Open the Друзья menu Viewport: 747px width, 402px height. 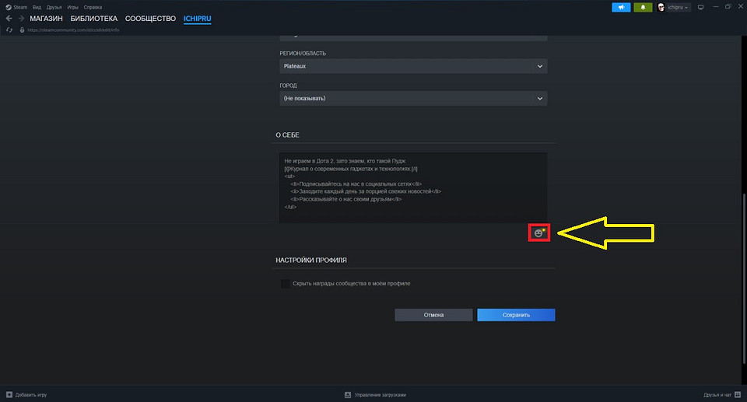54,6
